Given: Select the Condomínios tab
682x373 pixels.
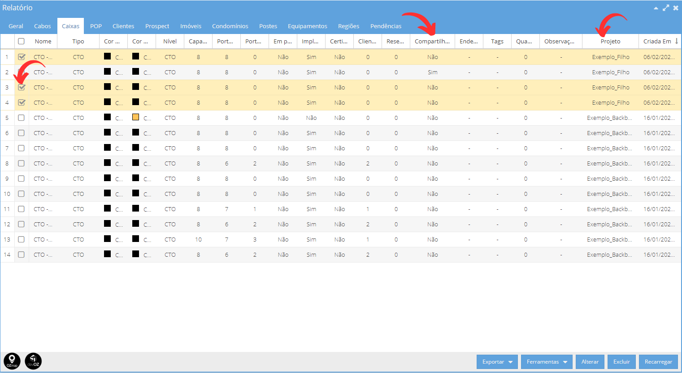Looking at the screenshot, I should point(230,26).
